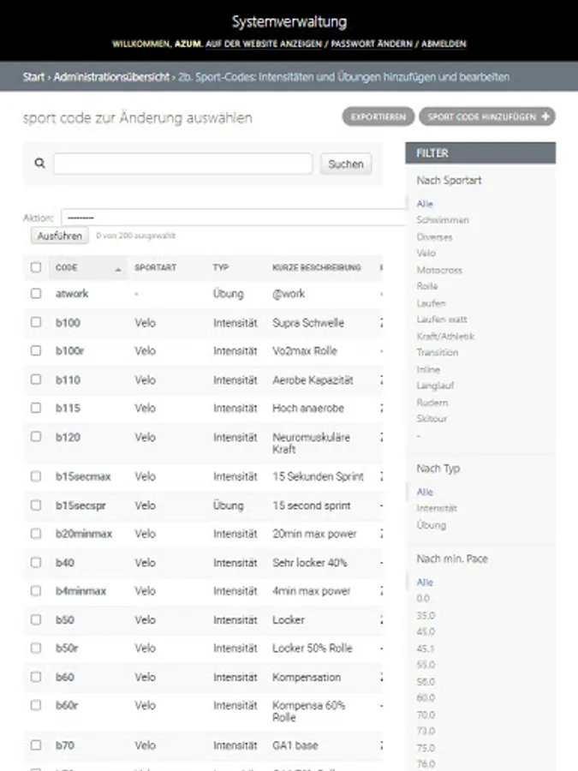
Task: Go to Start breadcrumb
Action: click(33, 77)
